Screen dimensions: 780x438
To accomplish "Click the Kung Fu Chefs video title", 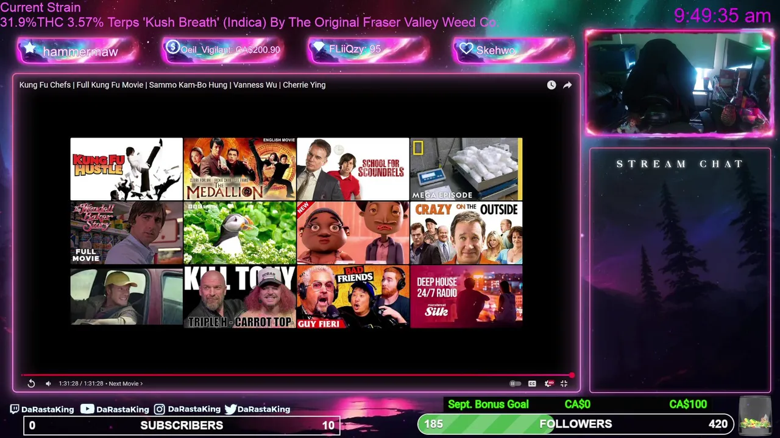I will coord(172,85).
